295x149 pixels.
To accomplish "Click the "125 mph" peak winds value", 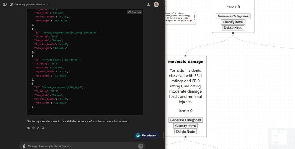I will [58, 13].
